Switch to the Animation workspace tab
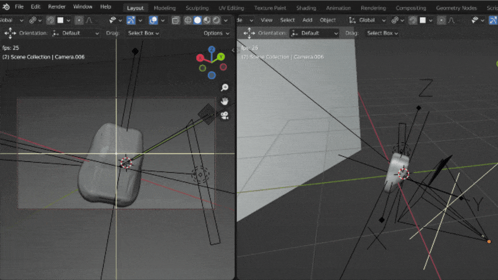 [339, 8]
